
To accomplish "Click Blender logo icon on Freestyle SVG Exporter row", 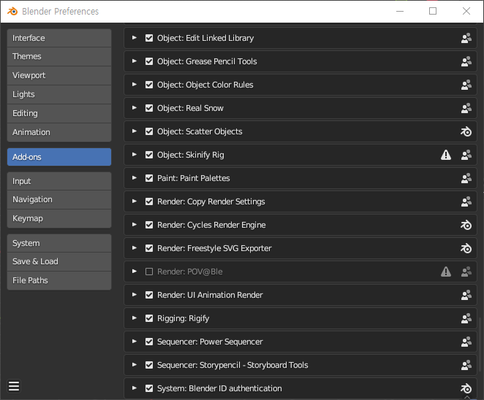I will click(x=466, y=248).
